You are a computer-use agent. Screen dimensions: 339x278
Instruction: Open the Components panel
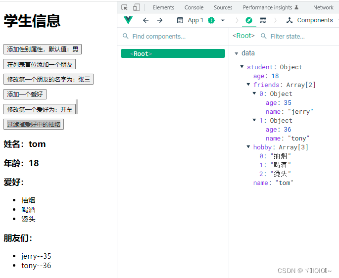tap(309, 20)
